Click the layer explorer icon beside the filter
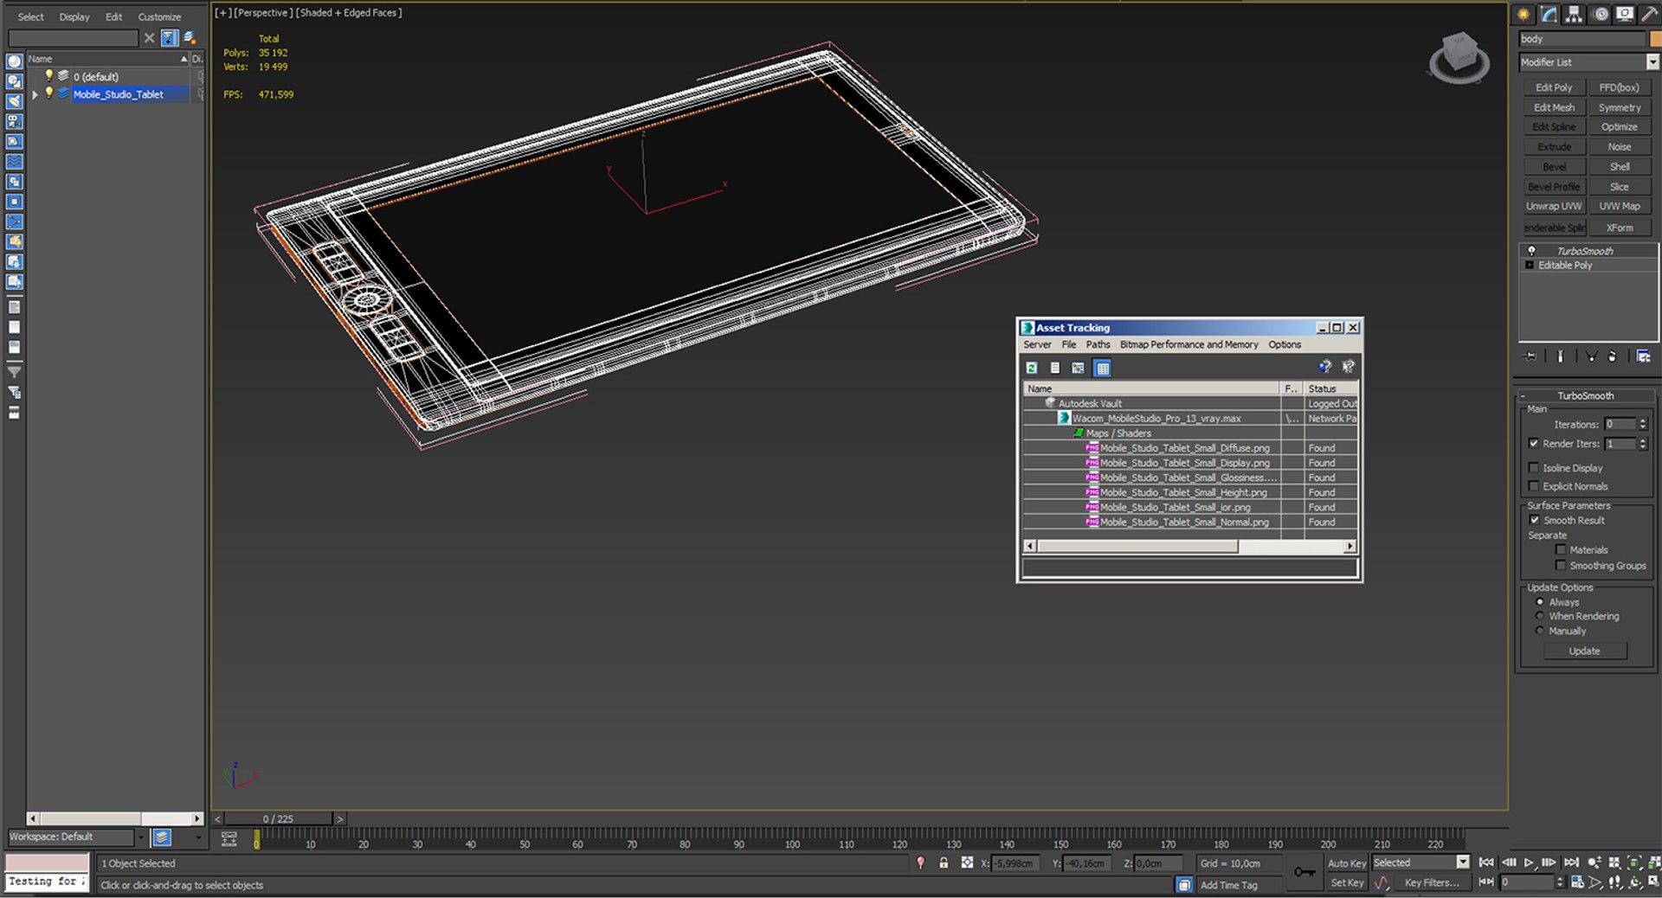The width and height of the screenshot is (1662, 898). click(190, 38)
